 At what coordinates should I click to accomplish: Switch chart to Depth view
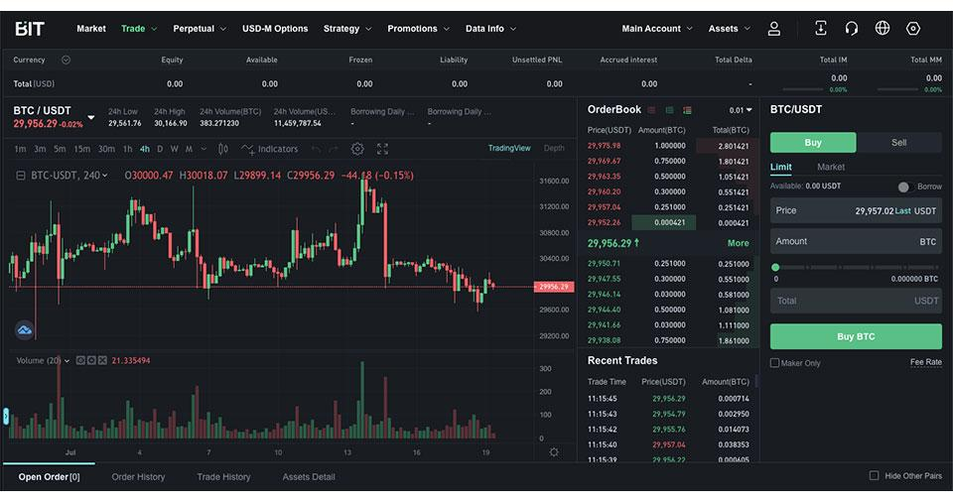pos(554,148)
